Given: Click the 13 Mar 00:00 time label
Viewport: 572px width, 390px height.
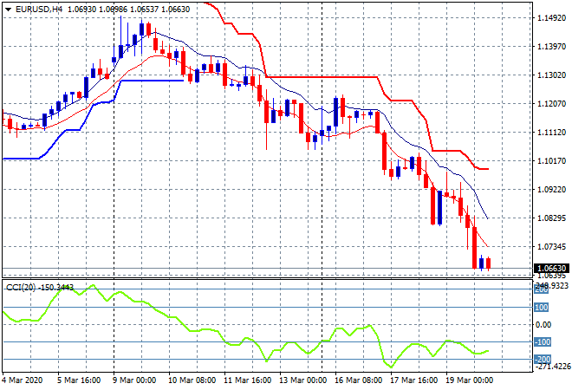Looking at the screenshot, I should (303, 380).
